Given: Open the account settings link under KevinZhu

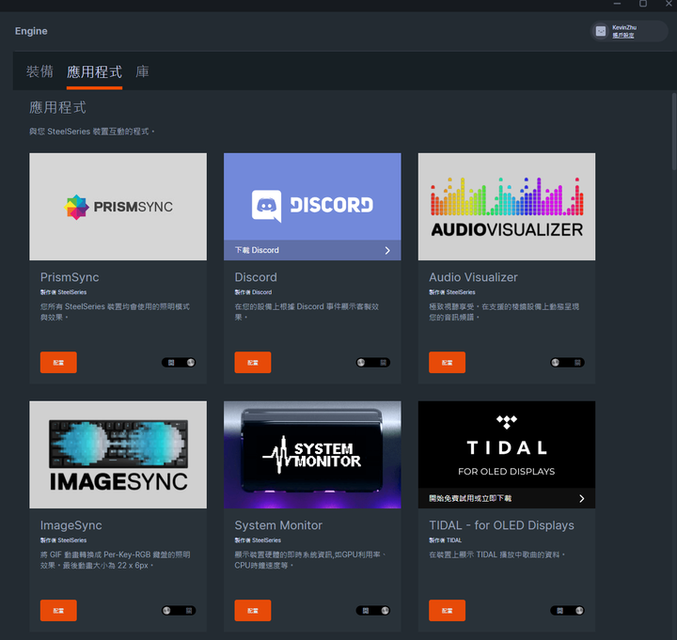Looking at the screenshot, I should (623, 36).
